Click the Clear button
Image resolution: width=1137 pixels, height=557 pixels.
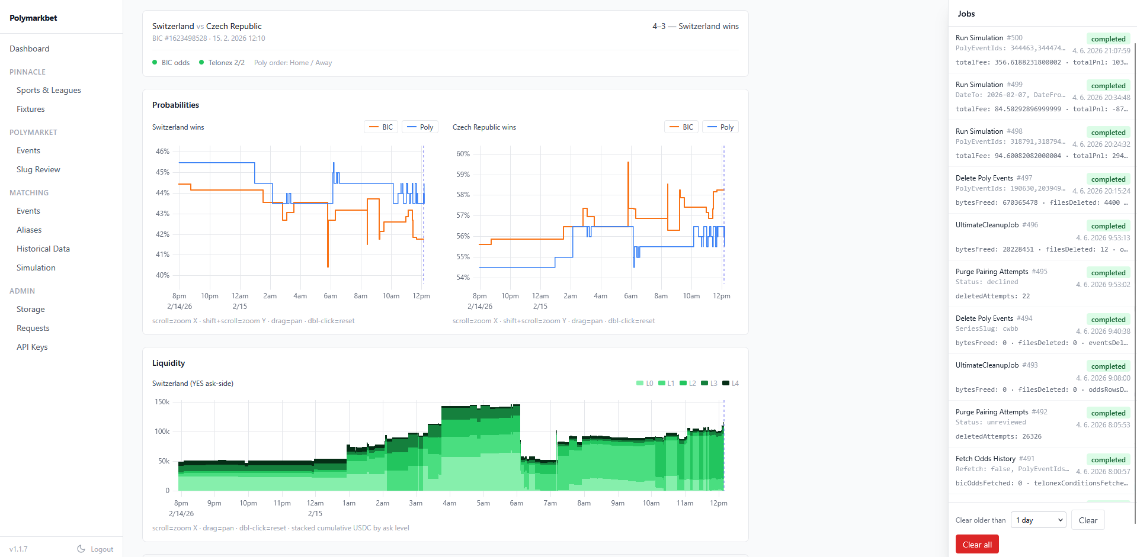point(1088,520)
